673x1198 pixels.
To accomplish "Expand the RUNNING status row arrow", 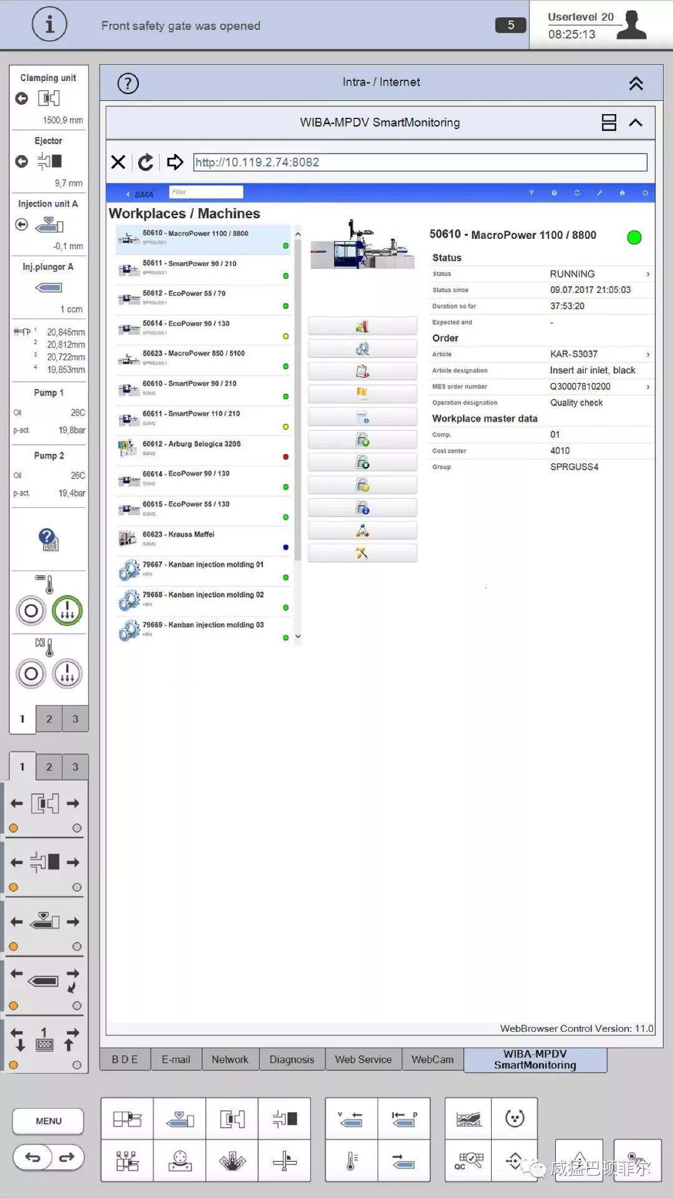I will [648, 274].
